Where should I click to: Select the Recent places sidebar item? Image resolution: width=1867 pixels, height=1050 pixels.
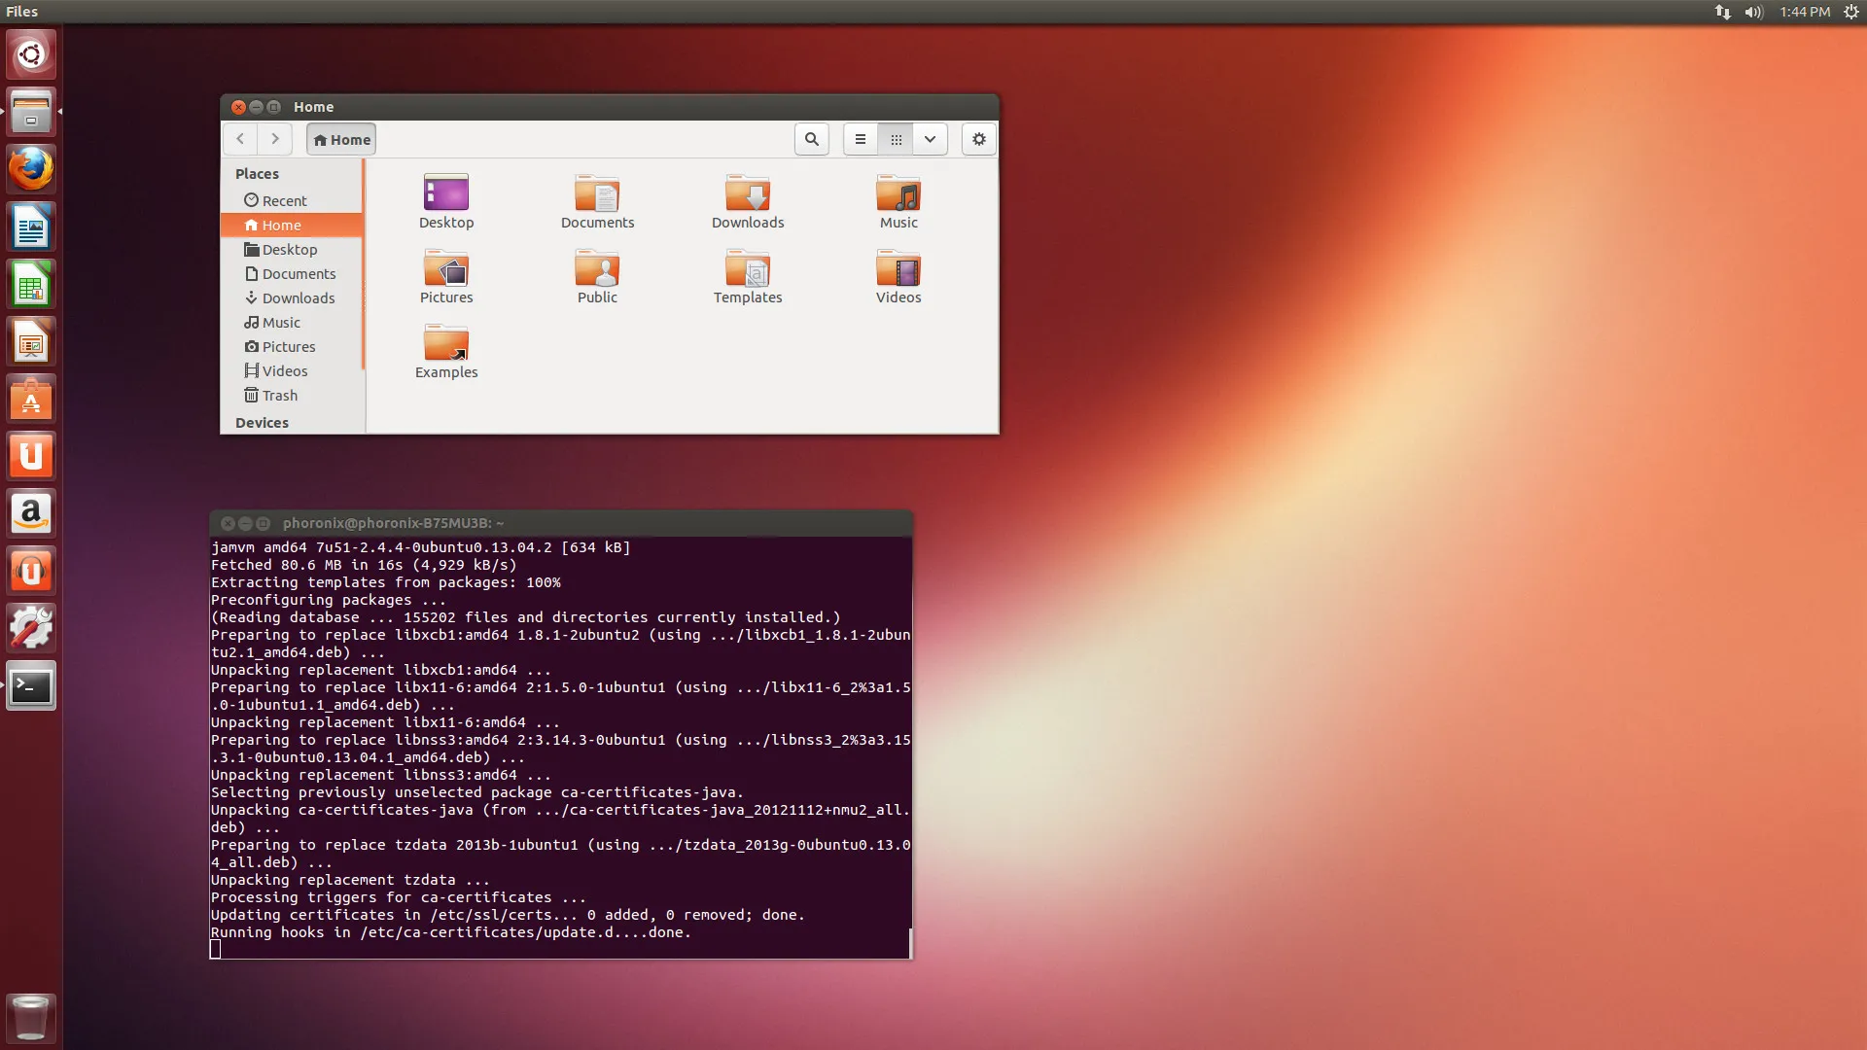(285, 200)
